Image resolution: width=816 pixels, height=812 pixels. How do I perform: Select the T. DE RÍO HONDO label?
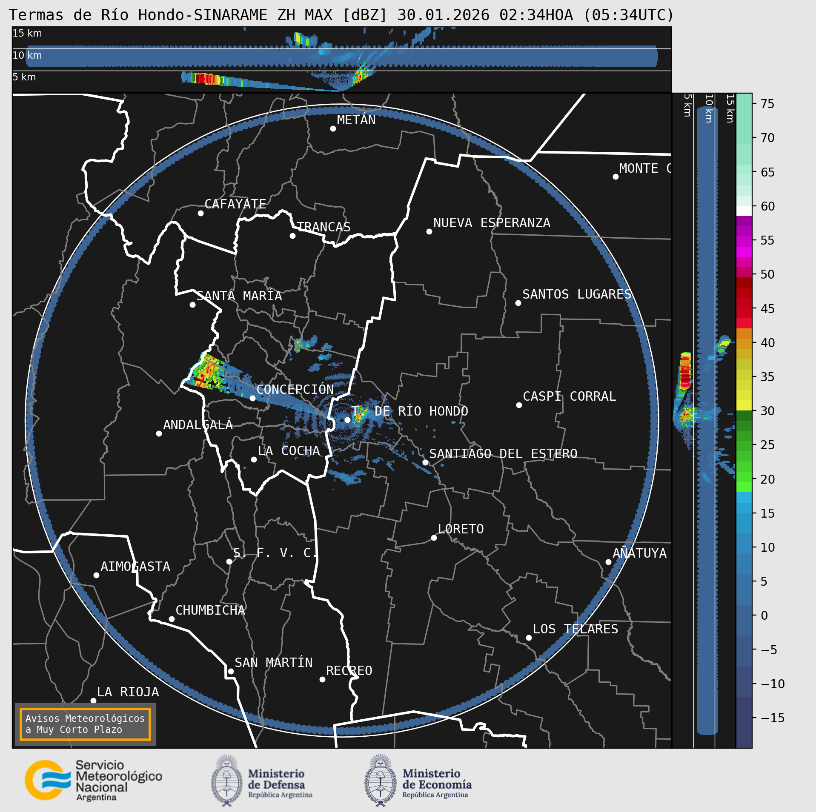[409, 411]
